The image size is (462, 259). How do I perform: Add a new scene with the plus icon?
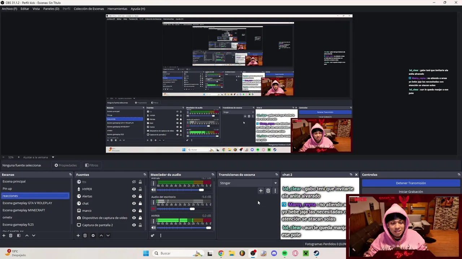4,235
